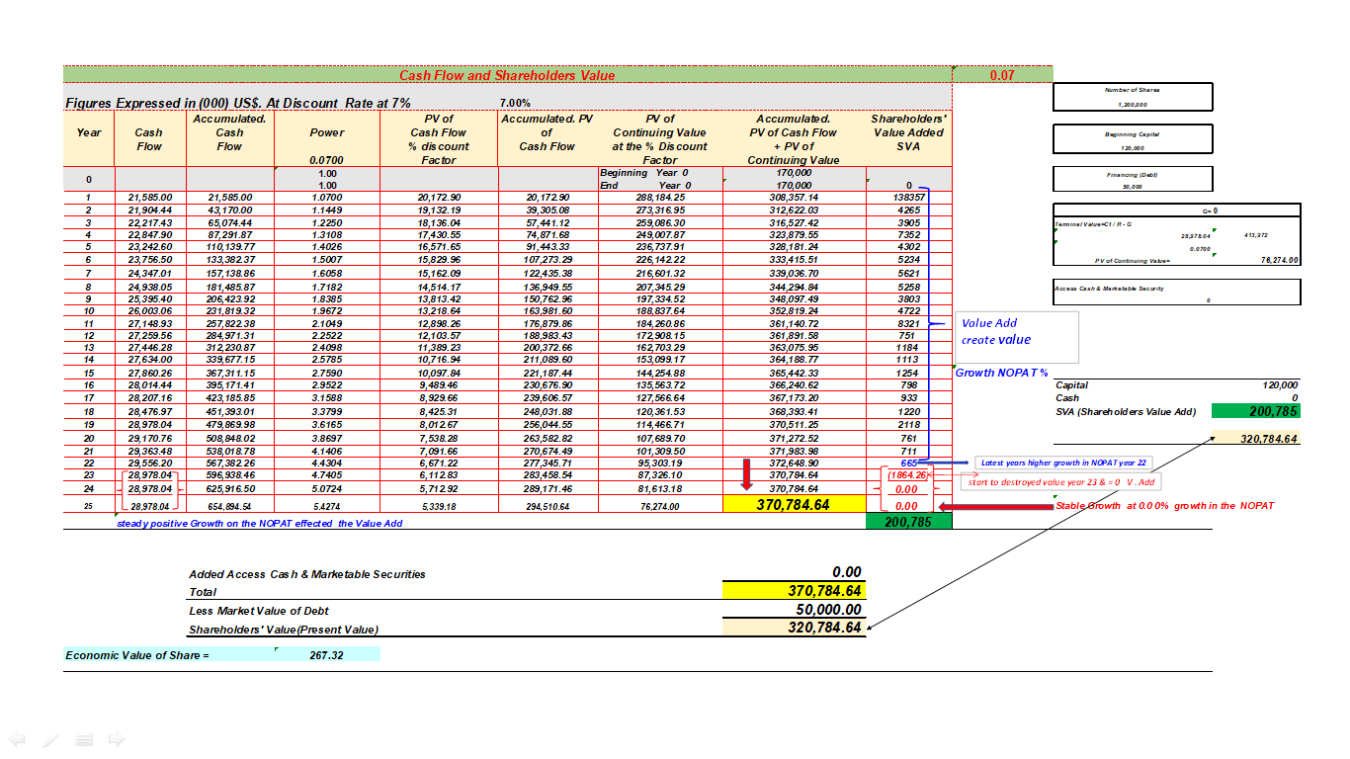Select 'Economic Value of Share =' label
1350x759 pixels.
coord(137,655)
